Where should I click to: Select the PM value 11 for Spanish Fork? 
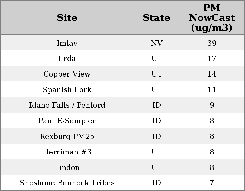pos(212,90)
